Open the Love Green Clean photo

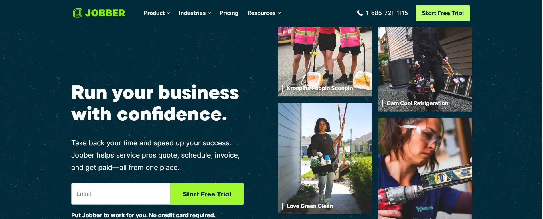click(x=325, y=158)
